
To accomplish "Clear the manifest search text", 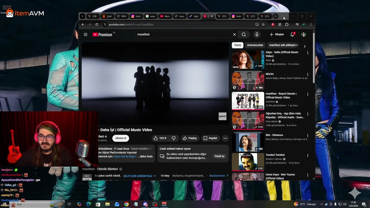I will coord(234,34).
